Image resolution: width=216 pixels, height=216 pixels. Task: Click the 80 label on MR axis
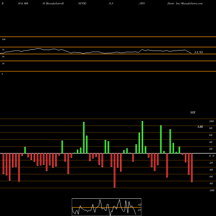[211, 128]
